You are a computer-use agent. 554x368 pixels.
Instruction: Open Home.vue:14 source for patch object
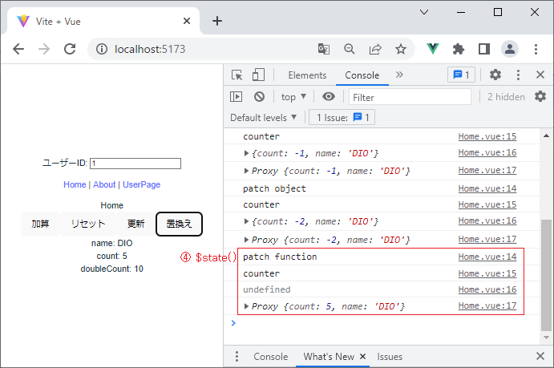[487, 188]
